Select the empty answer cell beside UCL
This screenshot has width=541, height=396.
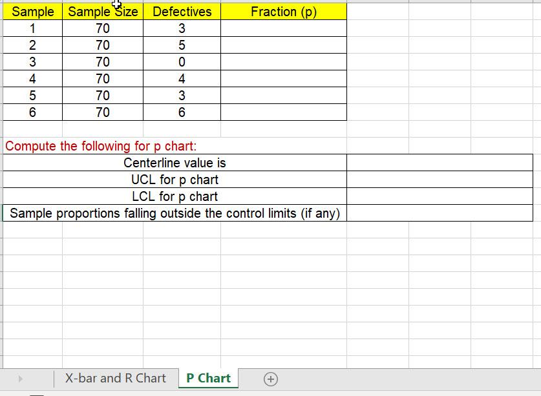(441, 180)
